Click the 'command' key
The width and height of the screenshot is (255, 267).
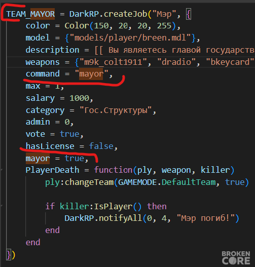click(x=43, y=74)
